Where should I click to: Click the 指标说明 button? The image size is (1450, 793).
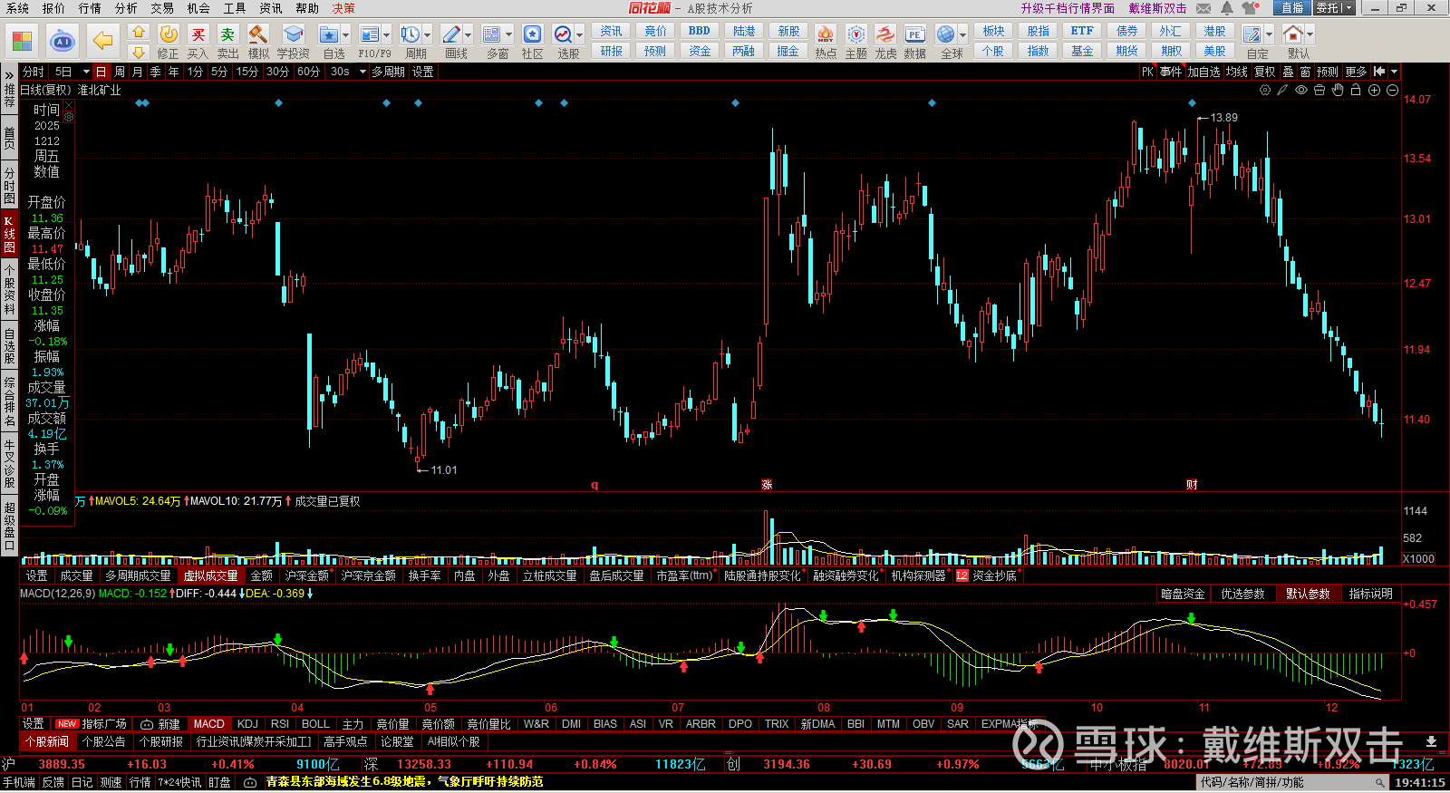point(1370,594)
